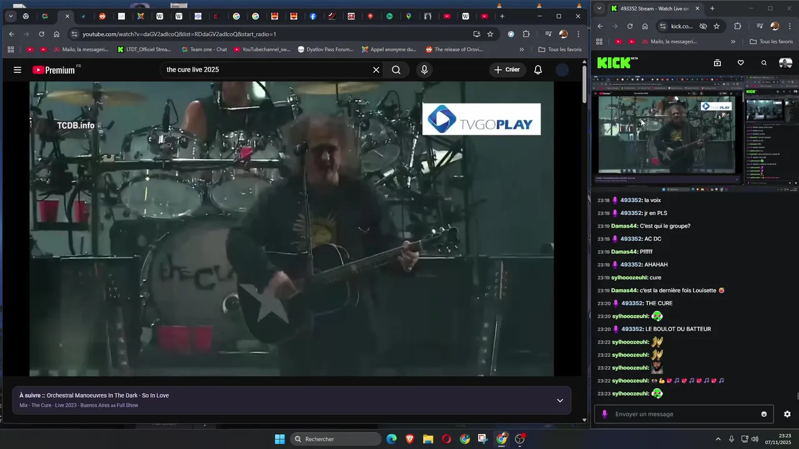Open YouTube notifications bell
This screenshot has height=449, width=799.
pos(538,70)
